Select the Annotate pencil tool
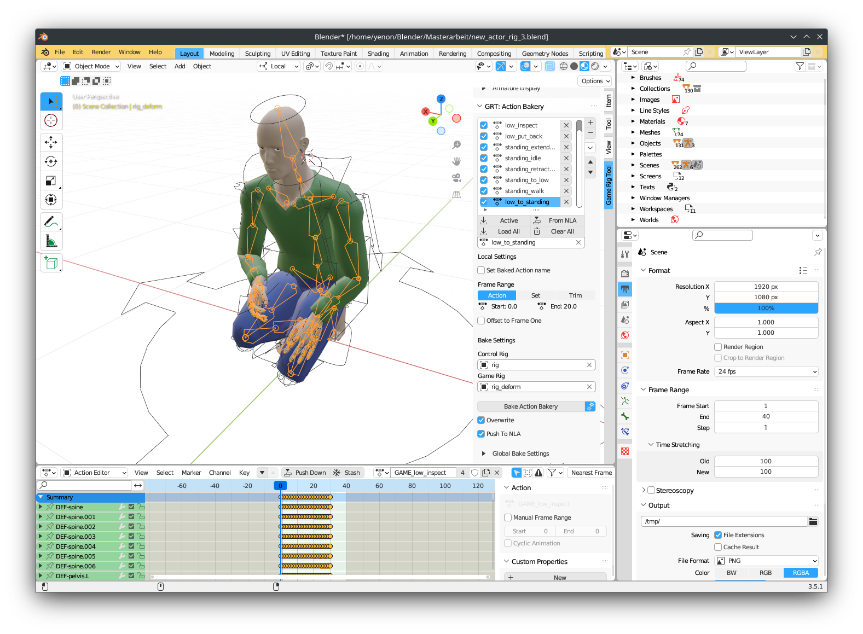This screenshot has height=634, width=863. pos(51,222)
